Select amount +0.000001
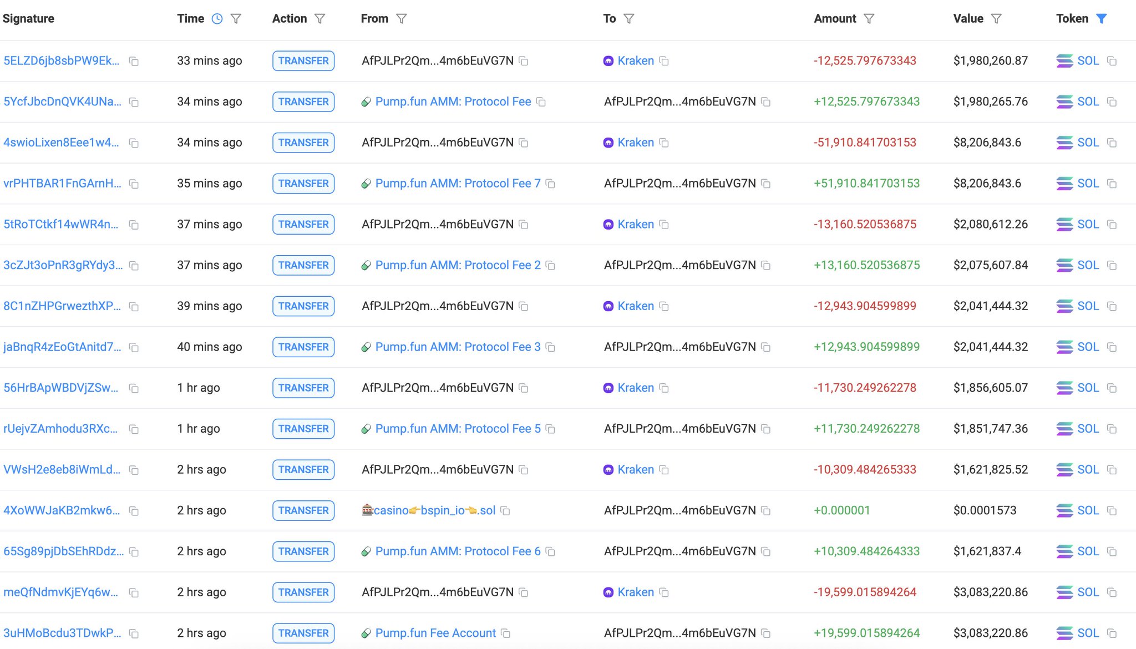Screen dimensions: 1136x649 (841, 510)
